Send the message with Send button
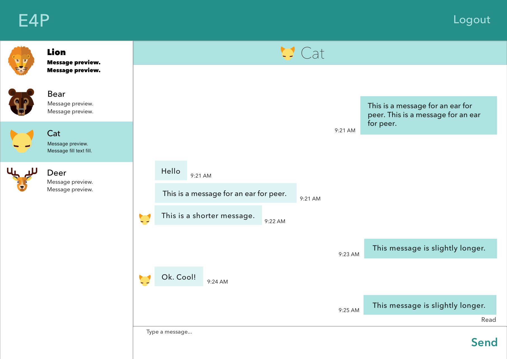 click(x=484, y=342)
